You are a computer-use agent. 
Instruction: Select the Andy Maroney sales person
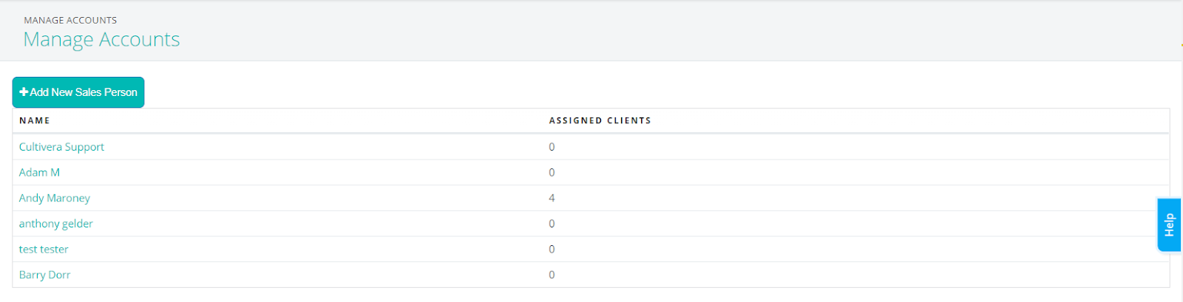[55, 198]
